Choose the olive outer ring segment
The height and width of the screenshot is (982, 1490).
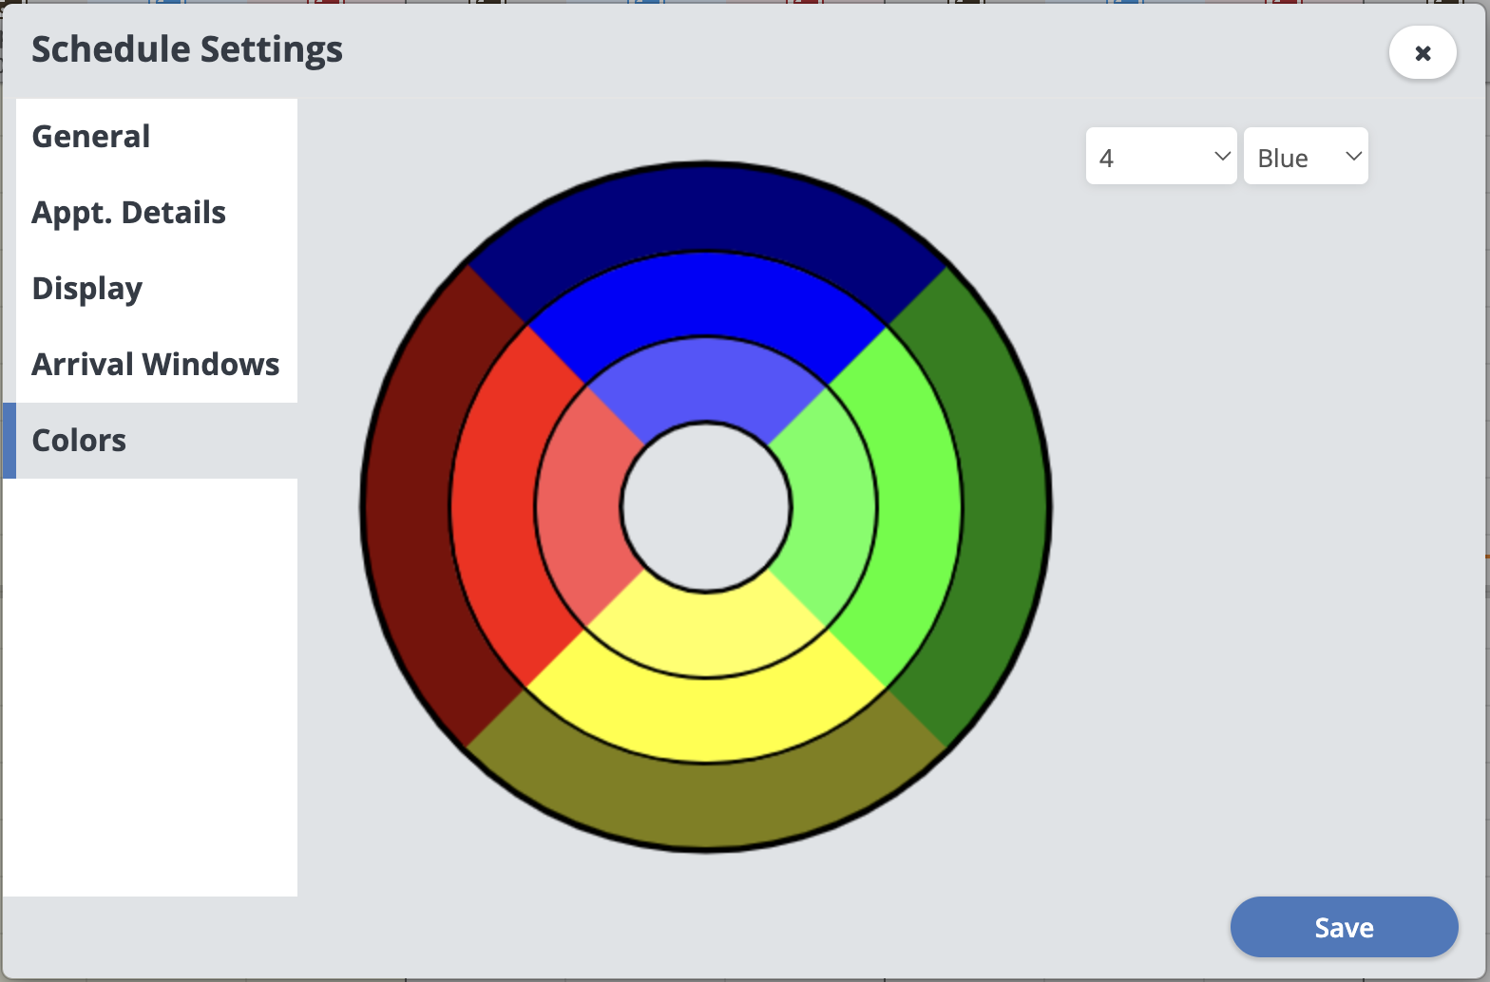tap(706, 805)
